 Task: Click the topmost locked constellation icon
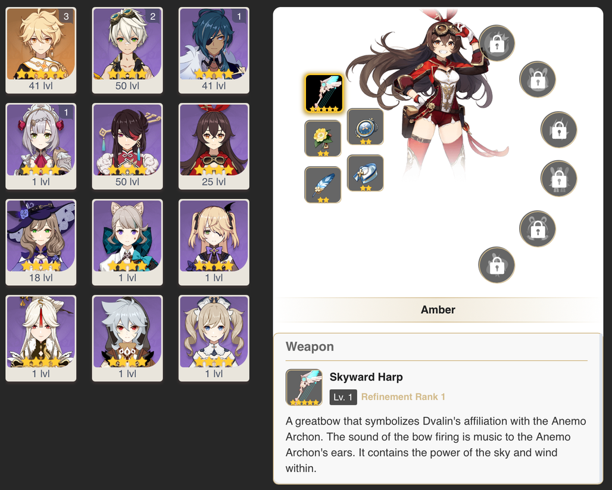point(497,43)
